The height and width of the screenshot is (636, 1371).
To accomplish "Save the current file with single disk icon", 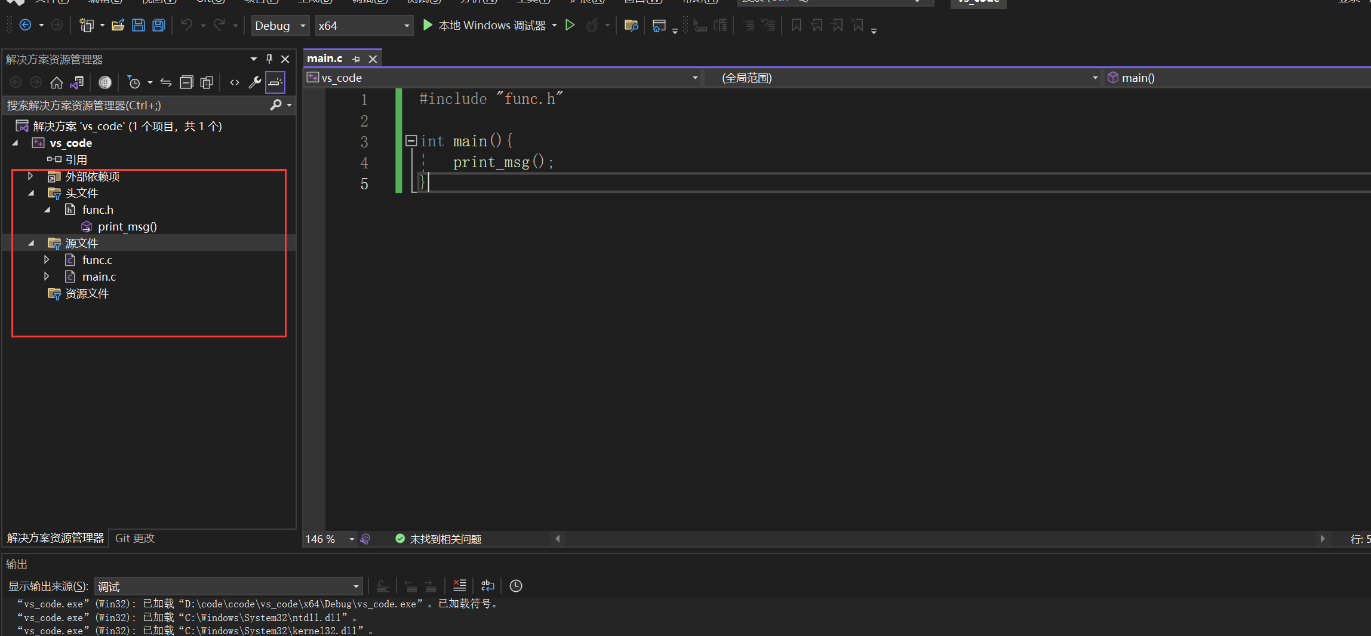I will tap(138, 25).
